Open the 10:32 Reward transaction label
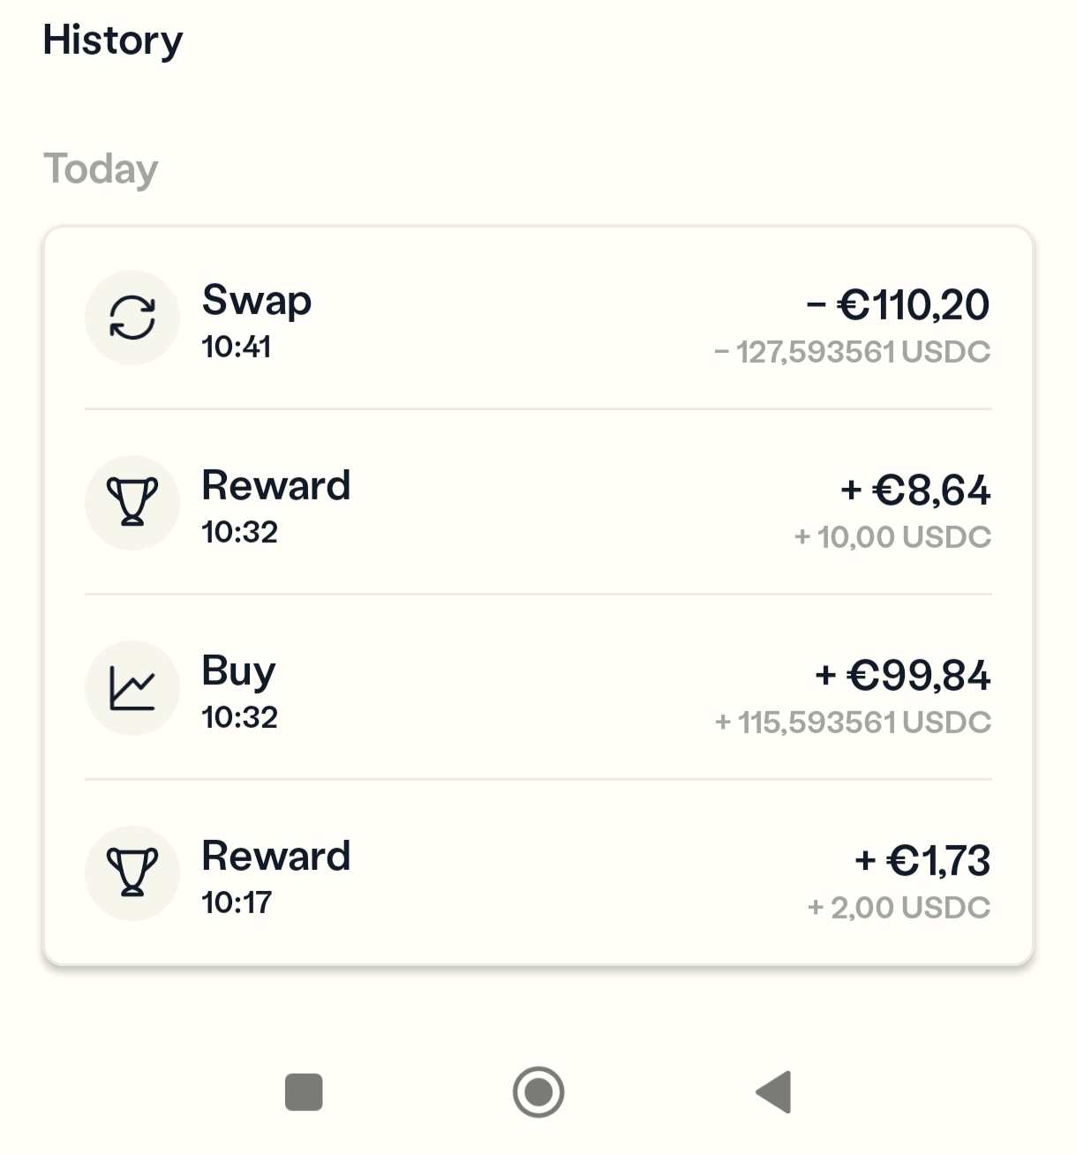This screenshot has height=1154, width=1076. tap(276, 486)
